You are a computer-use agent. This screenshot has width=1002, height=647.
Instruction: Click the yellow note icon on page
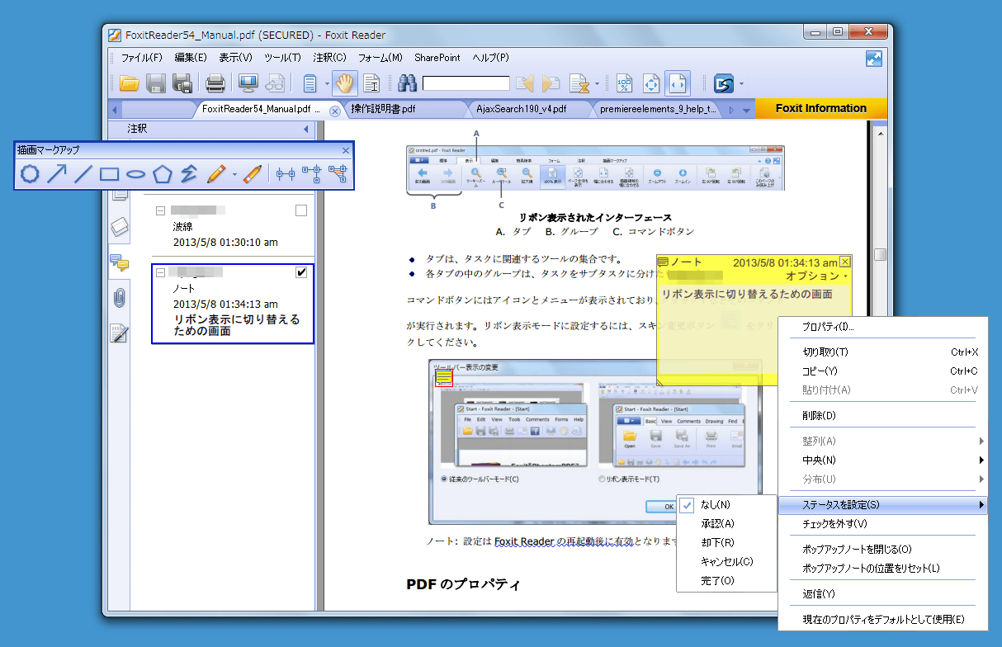pyautogui.click(x=444, y=378)
